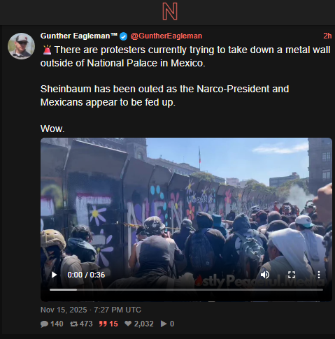Click the views play icon showing 0
Screen dimensions: 335x339
pos(164,324)
